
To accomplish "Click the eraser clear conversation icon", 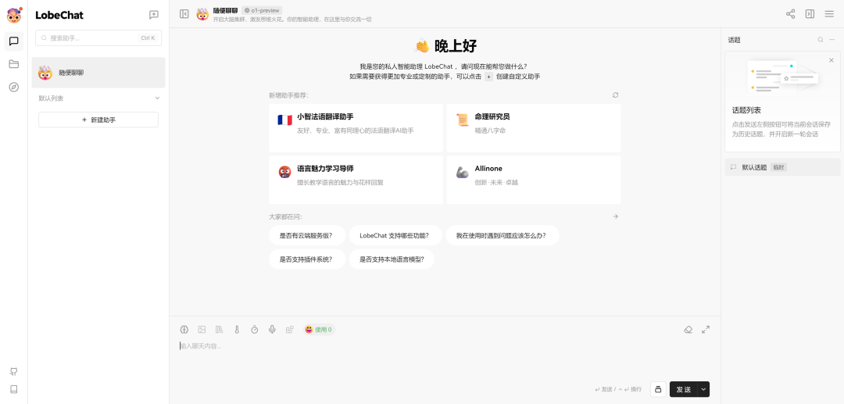I will click(688, 330).
